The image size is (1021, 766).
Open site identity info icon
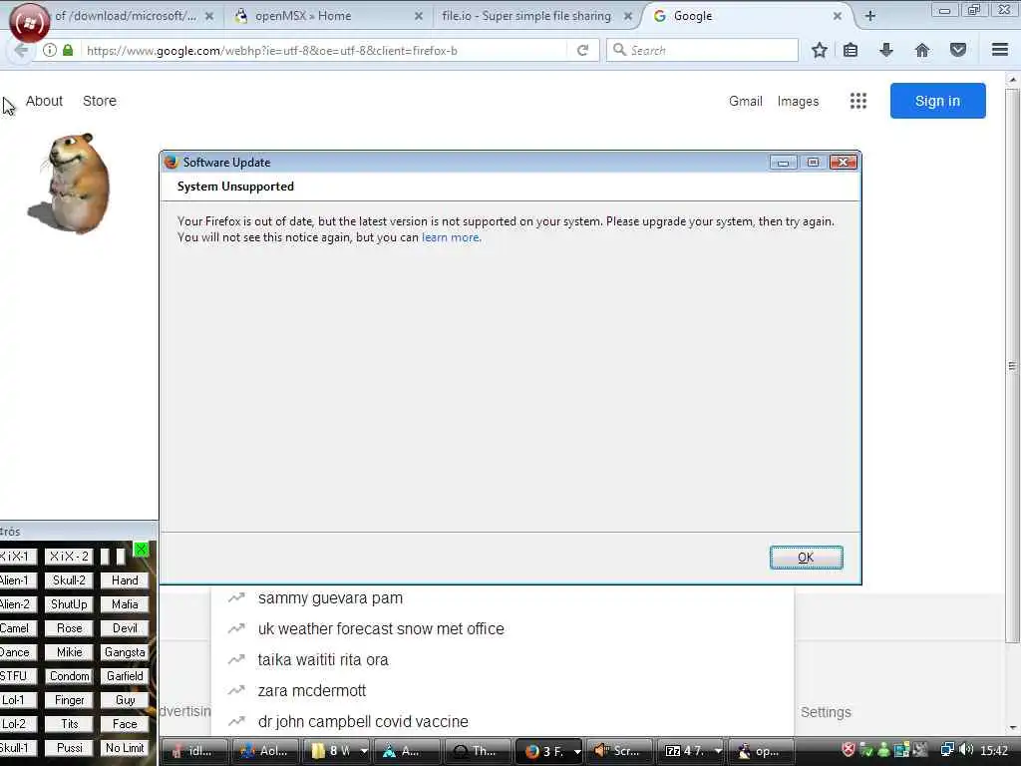click(50, 50)
